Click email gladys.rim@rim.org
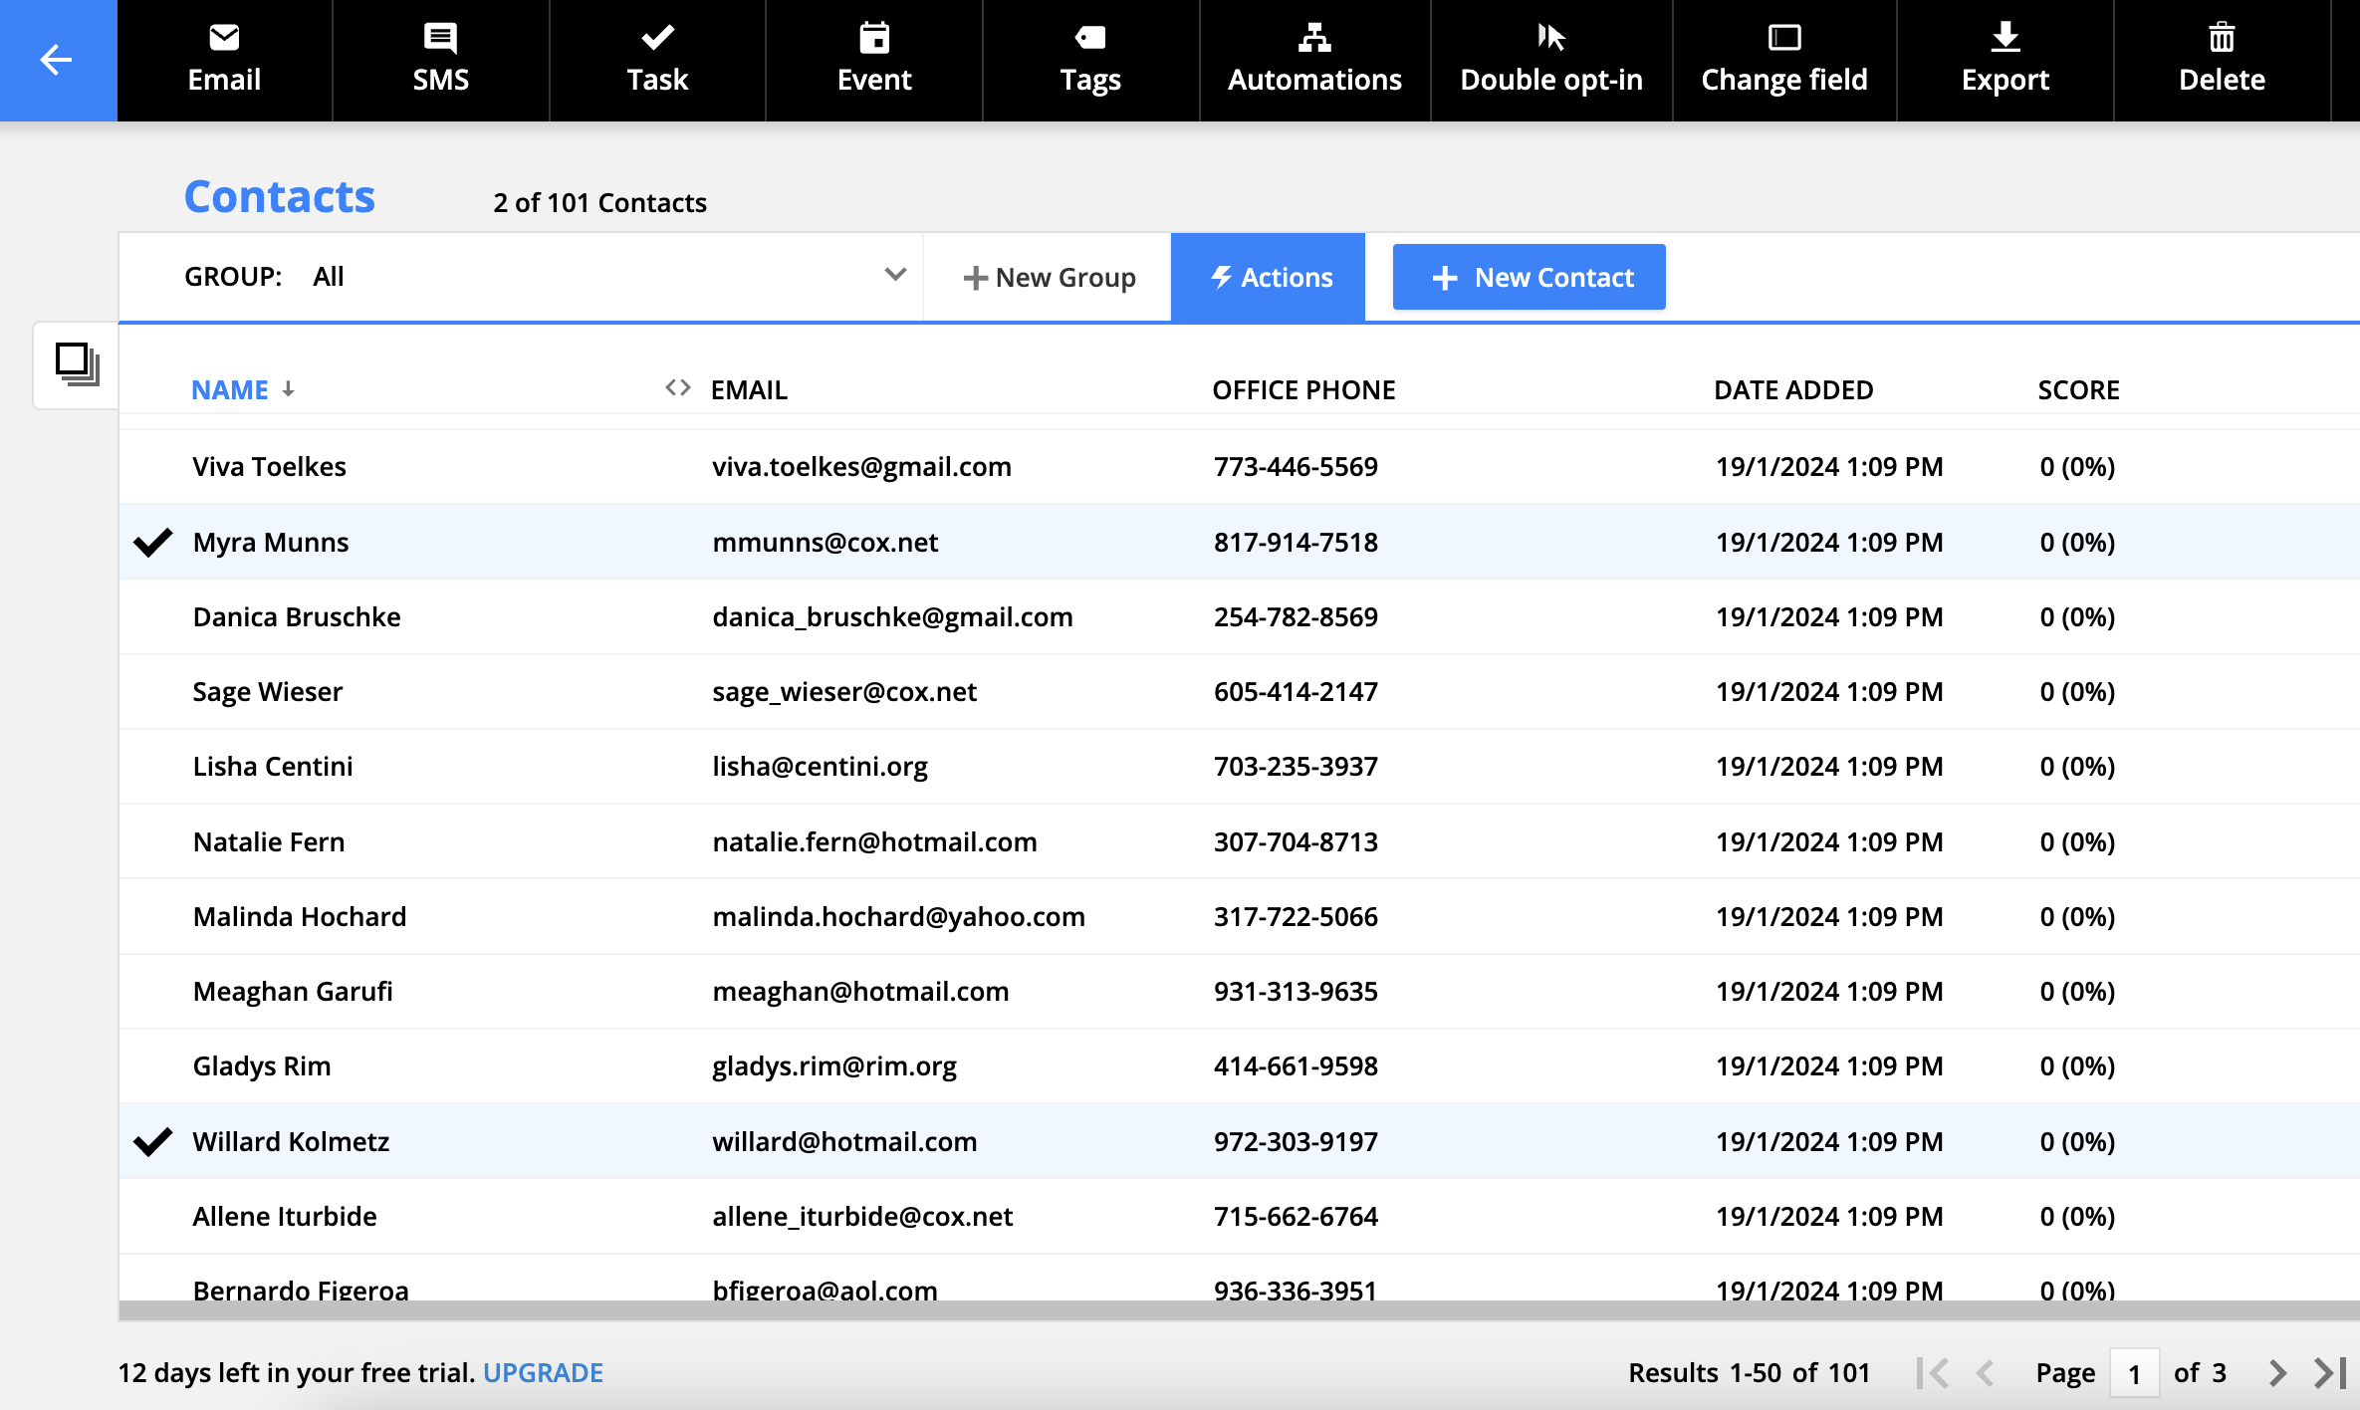This screenshot has height=1410, width=2360. tap(834, 1065)
